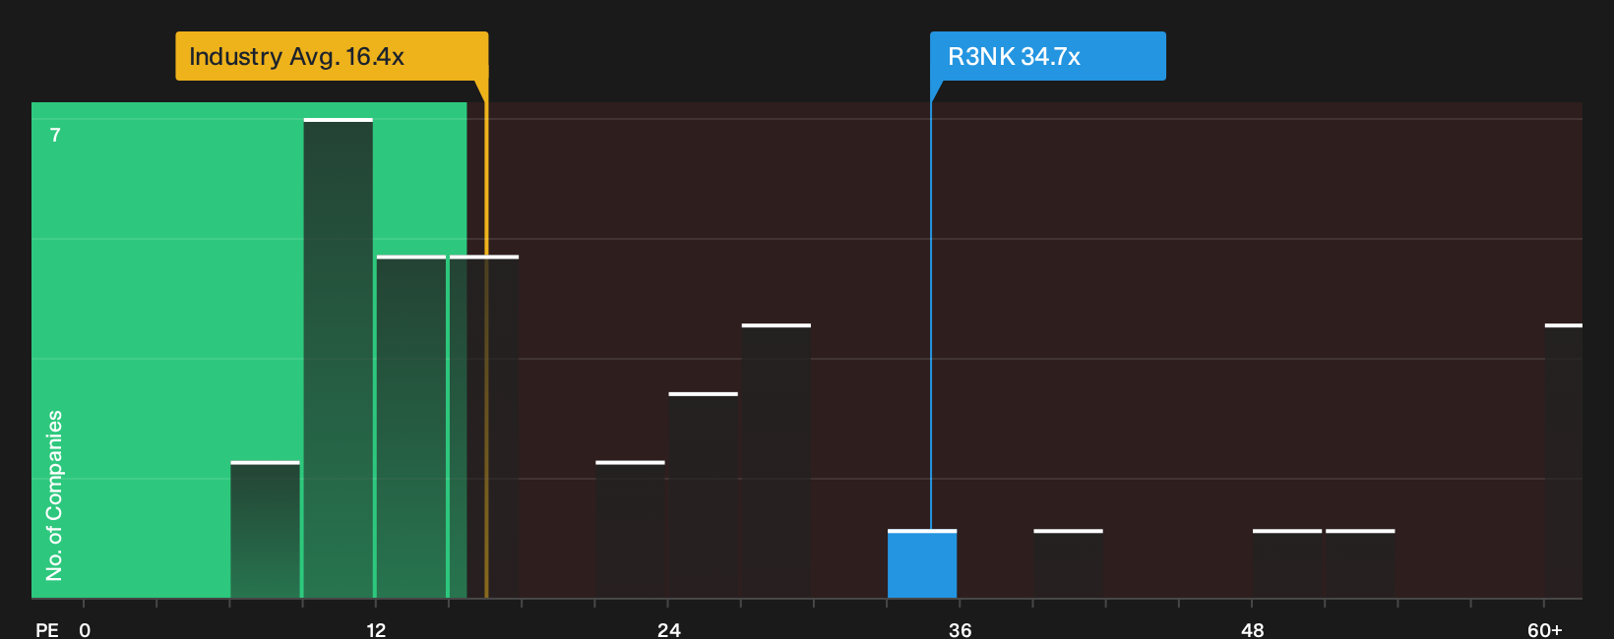Click the x-axis value 36

tap(961, 630)
